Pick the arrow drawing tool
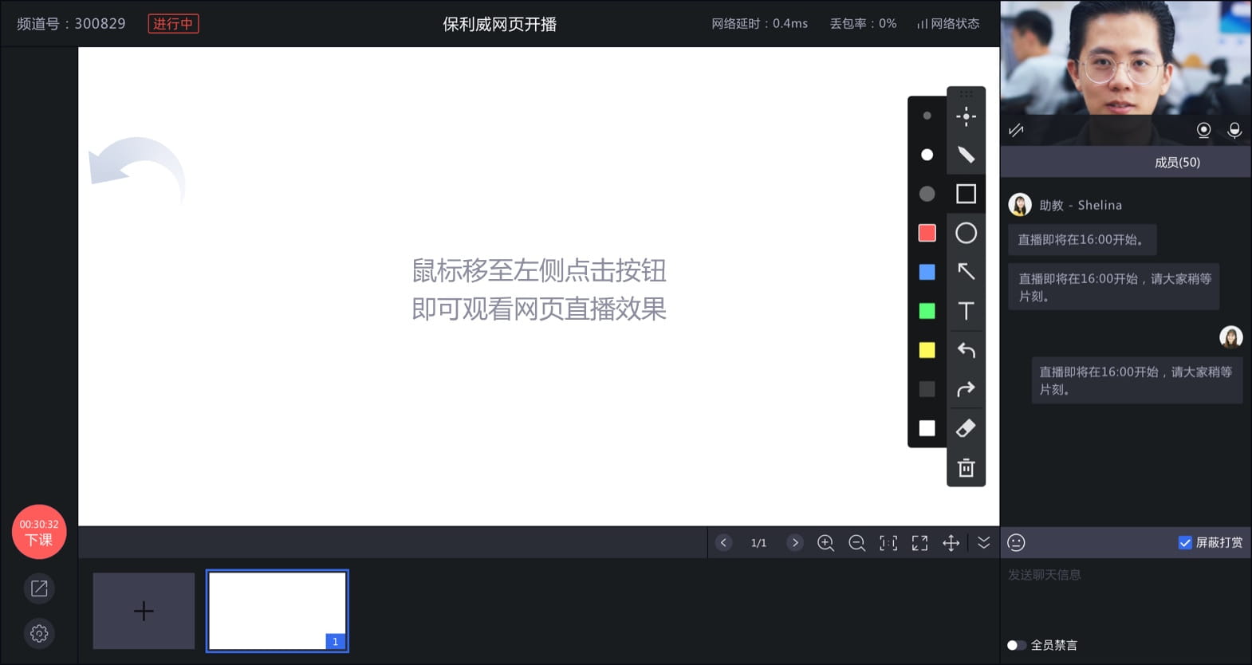 pos(966,272)
